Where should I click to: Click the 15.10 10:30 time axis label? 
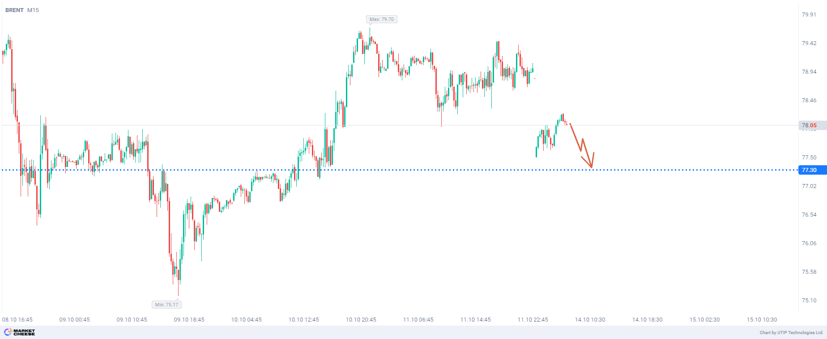coord(762,320)
